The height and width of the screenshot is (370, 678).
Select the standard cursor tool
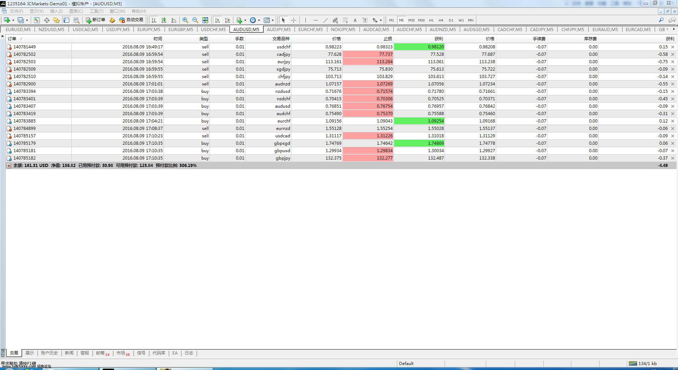point(283,20)
